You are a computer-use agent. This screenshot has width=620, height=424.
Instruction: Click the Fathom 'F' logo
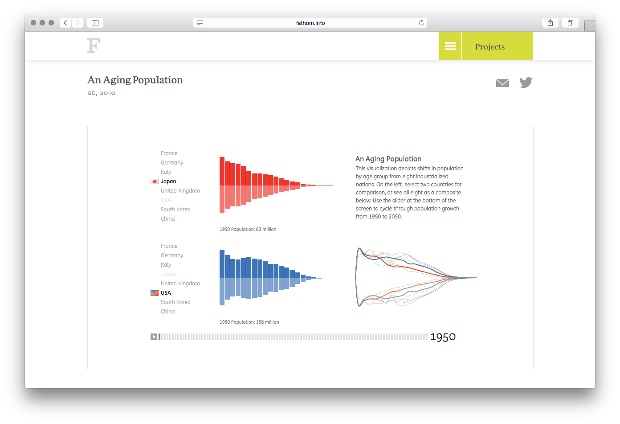pos(94,45)
